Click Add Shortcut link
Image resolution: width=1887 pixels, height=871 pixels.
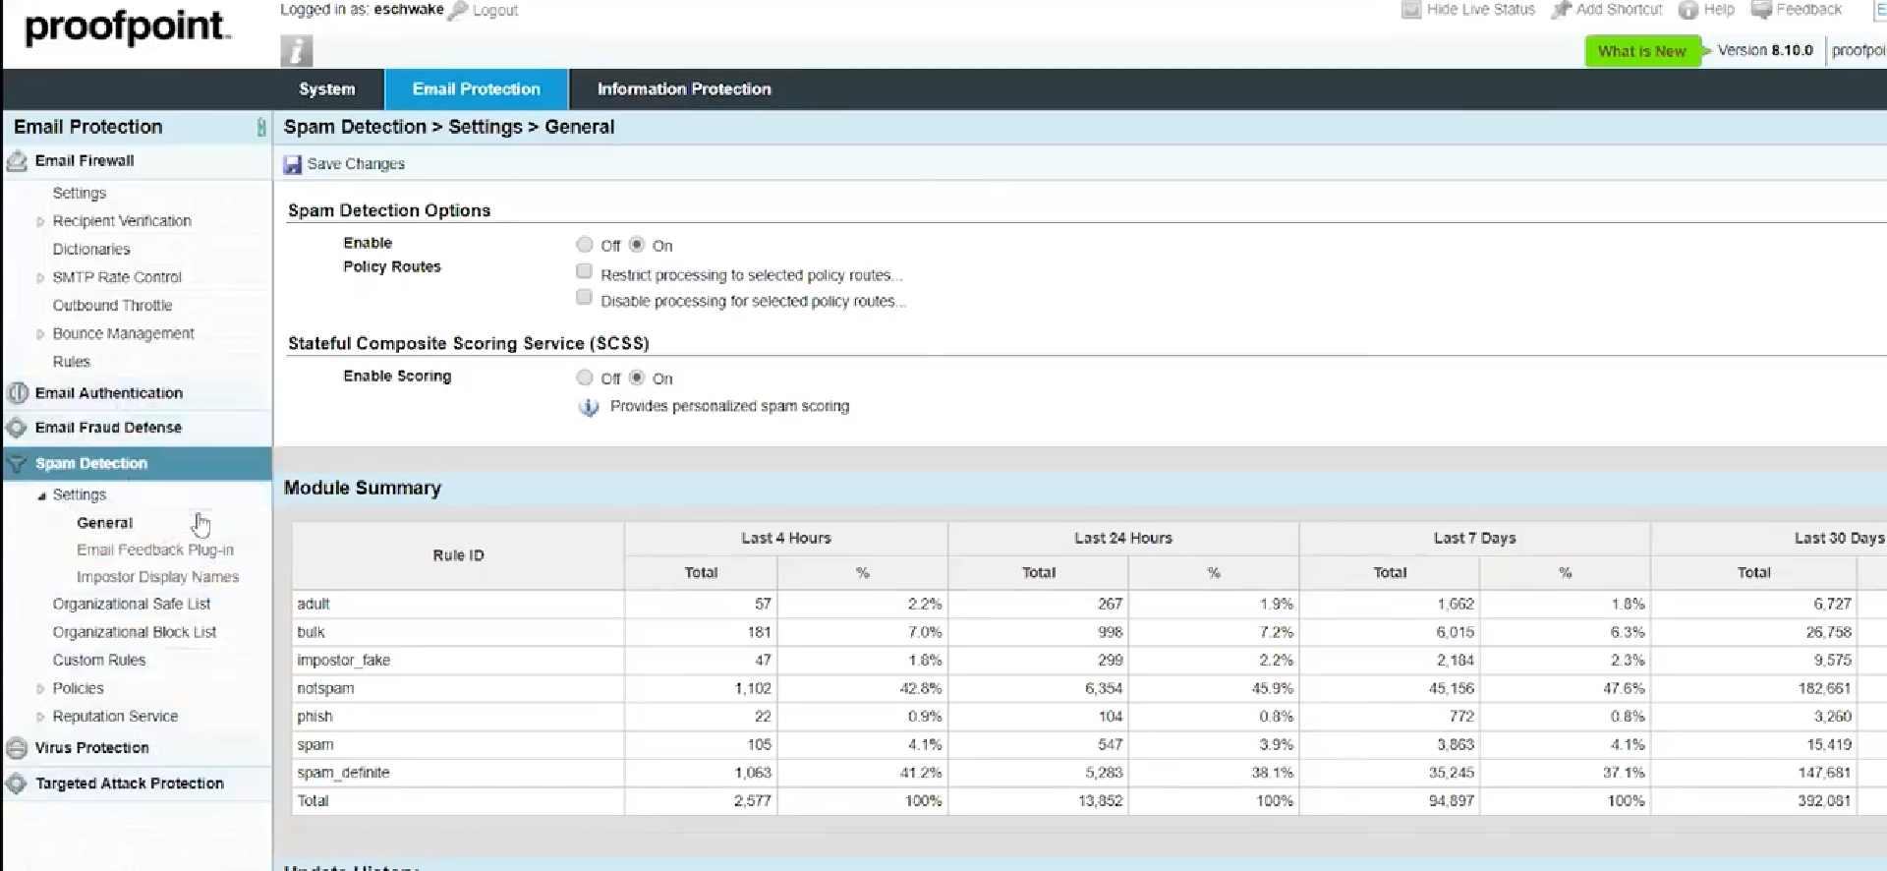[1619, 10]
